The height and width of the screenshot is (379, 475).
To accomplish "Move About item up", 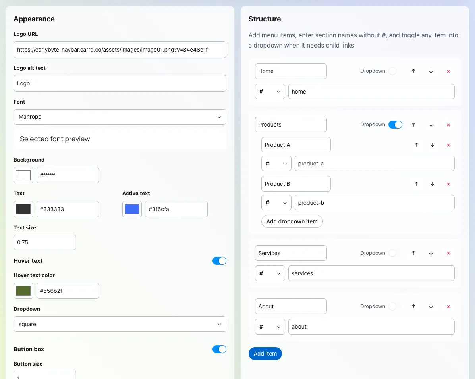I will [413, 306].
